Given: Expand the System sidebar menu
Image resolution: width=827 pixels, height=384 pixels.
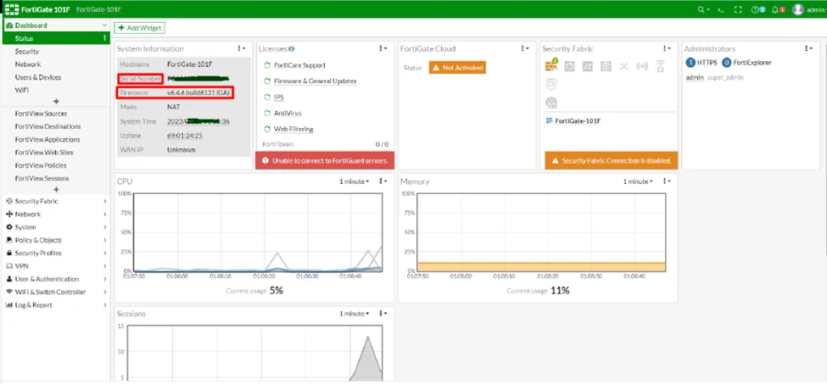Looking at the screenshot, I should pos(55,227).
